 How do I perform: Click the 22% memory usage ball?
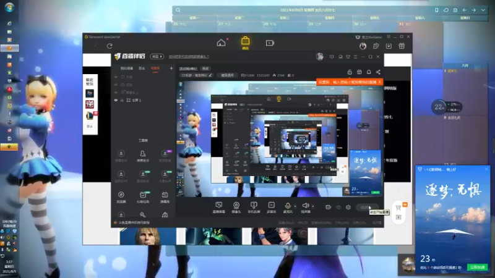pyautogui.click(x=438, y=107)
